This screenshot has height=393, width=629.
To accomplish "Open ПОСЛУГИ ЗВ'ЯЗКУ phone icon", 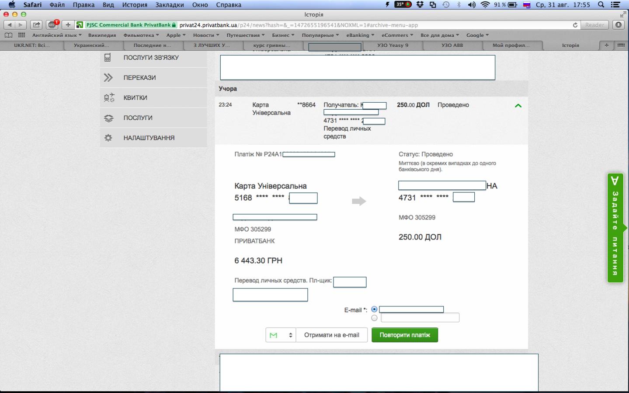I will pos(108,58).
